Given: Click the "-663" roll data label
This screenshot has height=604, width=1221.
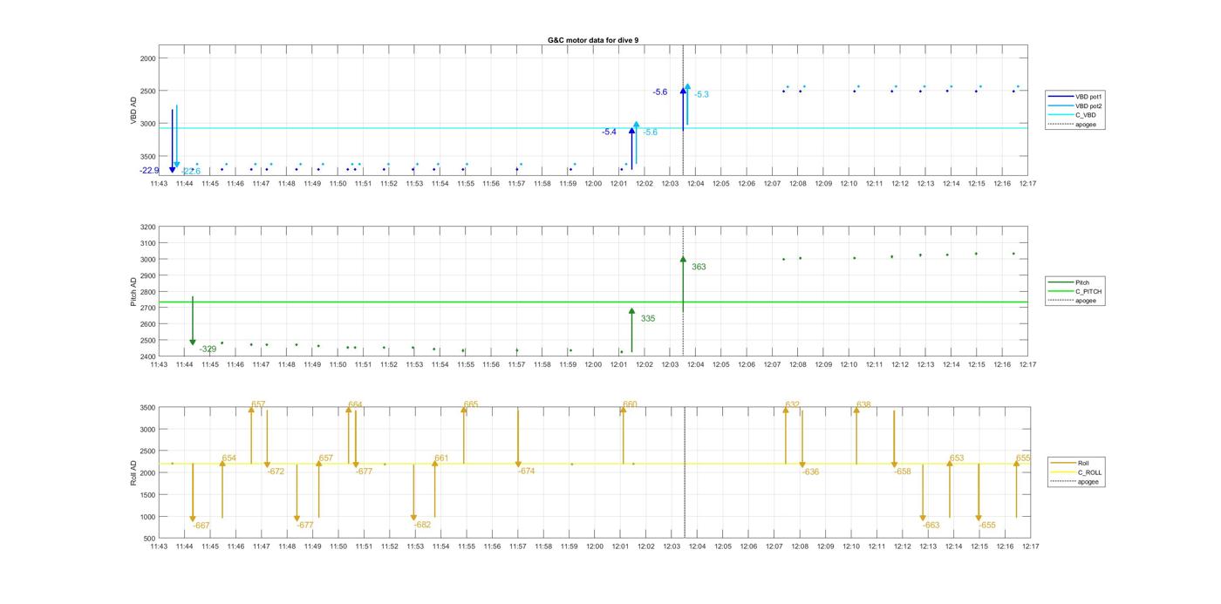Looking at the screenshot, I should (931, 526).
